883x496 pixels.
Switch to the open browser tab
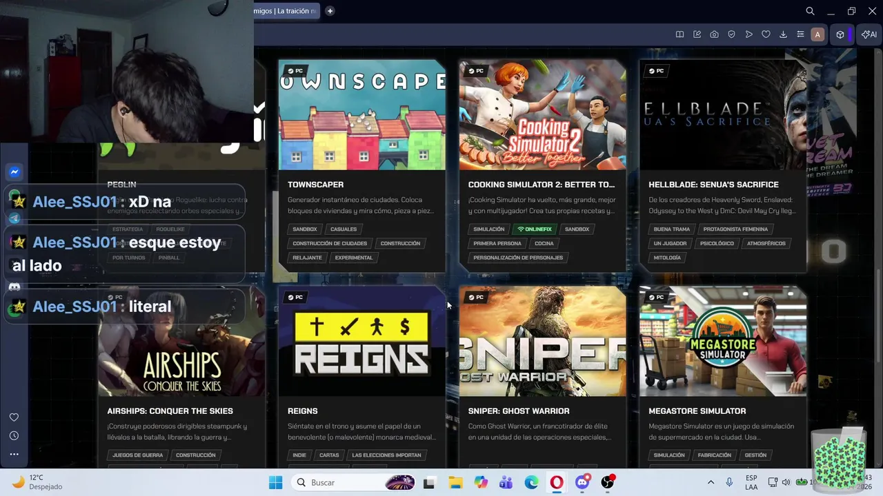tap(286, 11)
